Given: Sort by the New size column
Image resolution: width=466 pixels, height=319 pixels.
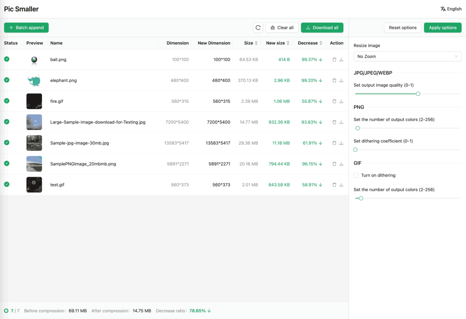Looking at the screenshot, I should 277,43.
